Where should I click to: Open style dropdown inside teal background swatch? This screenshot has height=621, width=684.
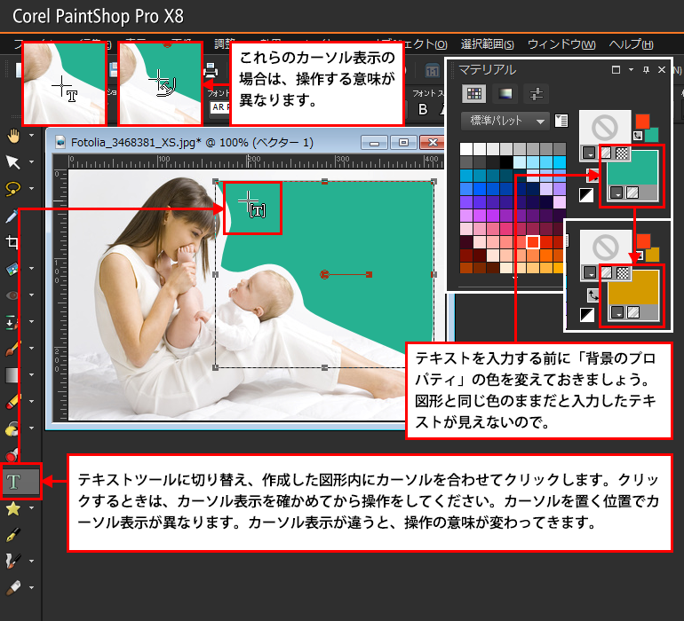pos(616,193)
